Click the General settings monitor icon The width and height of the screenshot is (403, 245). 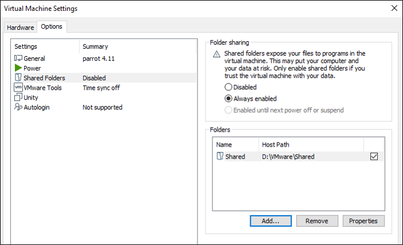coord(18,58)
